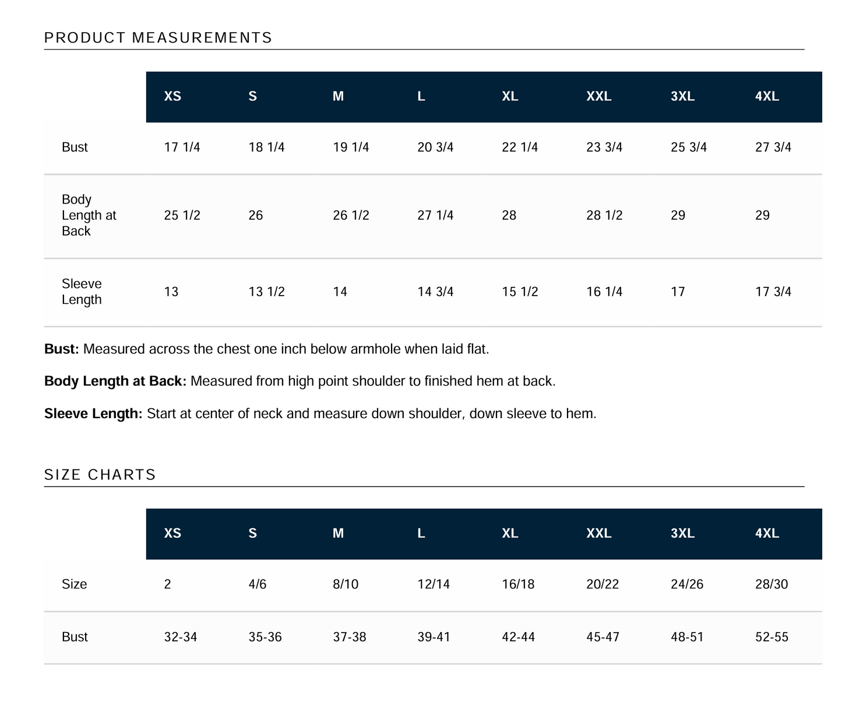Click size value 12/14 for L
This screenshot has height=719, width=842.
[x=434, y=584]
